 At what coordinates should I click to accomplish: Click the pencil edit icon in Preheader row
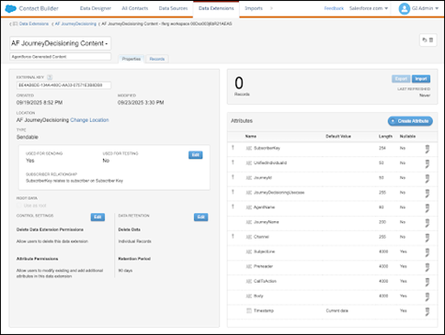[x=427, y=270]
